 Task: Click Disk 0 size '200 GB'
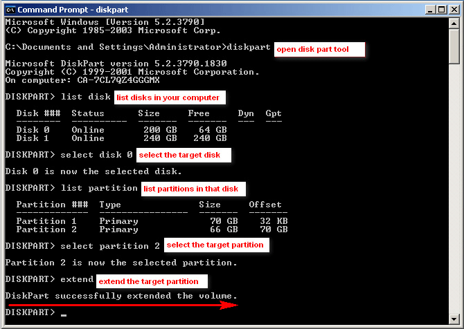160,130
